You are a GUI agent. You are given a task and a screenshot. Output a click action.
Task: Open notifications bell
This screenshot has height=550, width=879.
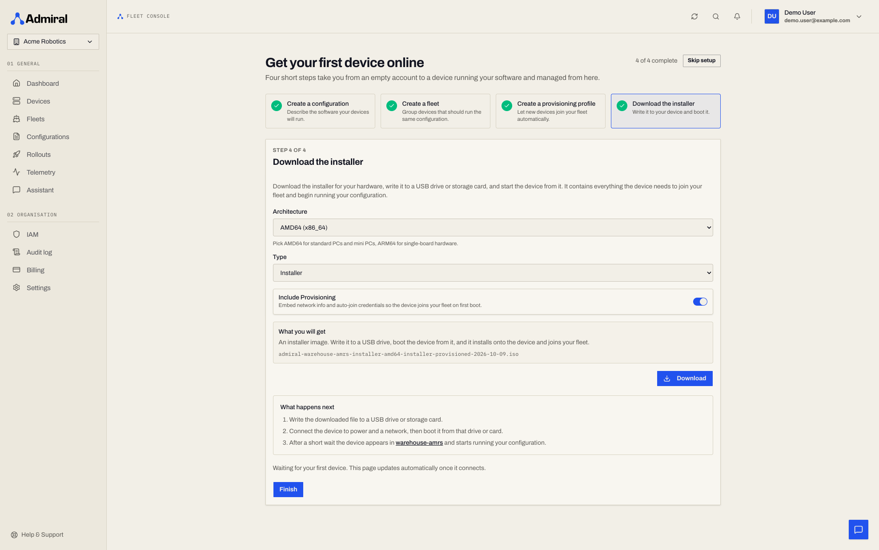coord(737,16)
